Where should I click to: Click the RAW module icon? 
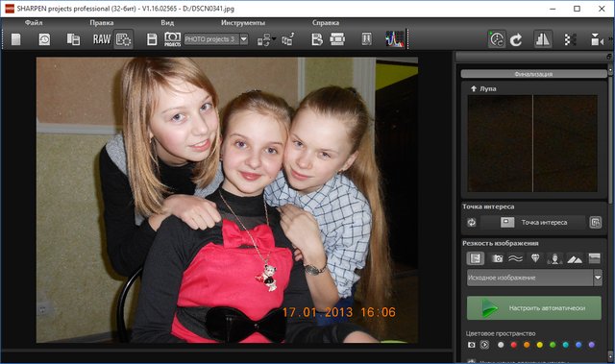(x=102, y=39)
